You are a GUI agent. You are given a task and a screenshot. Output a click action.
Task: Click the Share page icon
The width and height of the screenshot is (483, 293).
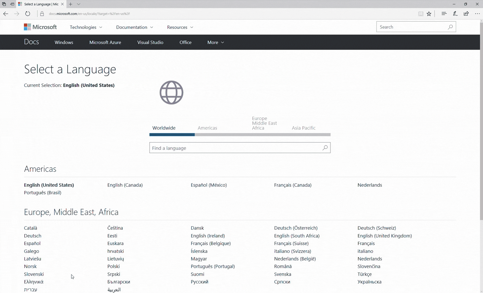point(466,14)
